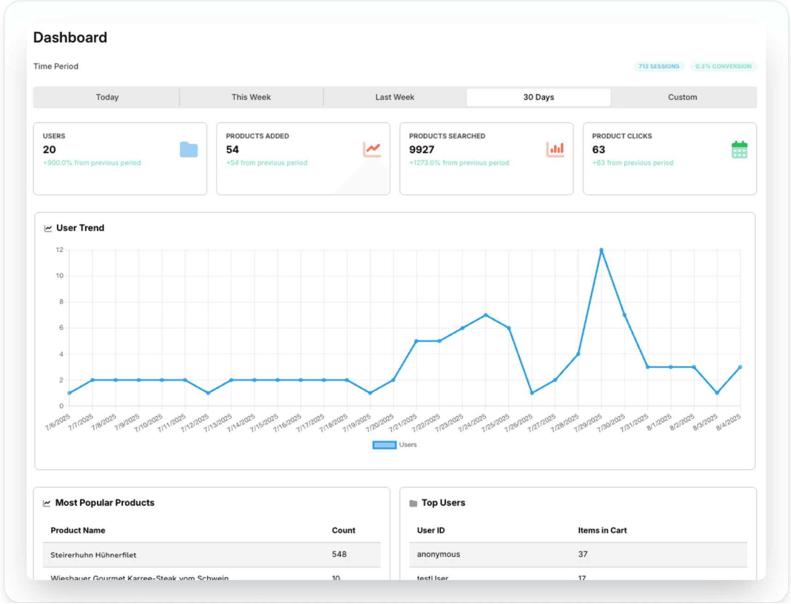
Task: Click the Count column header
Action: [343, 530]
